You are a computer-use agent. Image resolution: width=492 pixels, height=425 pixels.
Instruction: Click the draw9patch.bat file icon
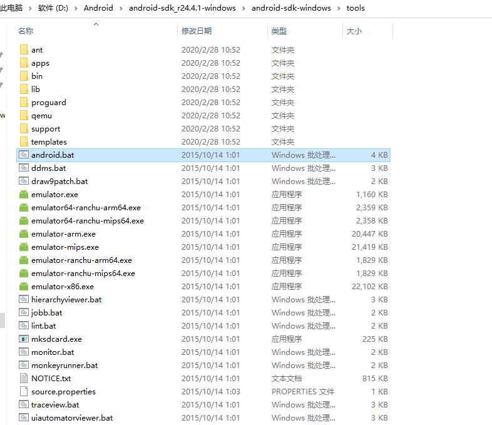[x=24, y=181]
